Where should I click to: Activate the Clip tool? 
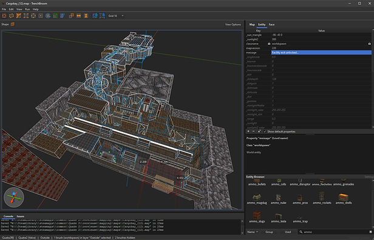pyautogui.click(x=19, y=16)
